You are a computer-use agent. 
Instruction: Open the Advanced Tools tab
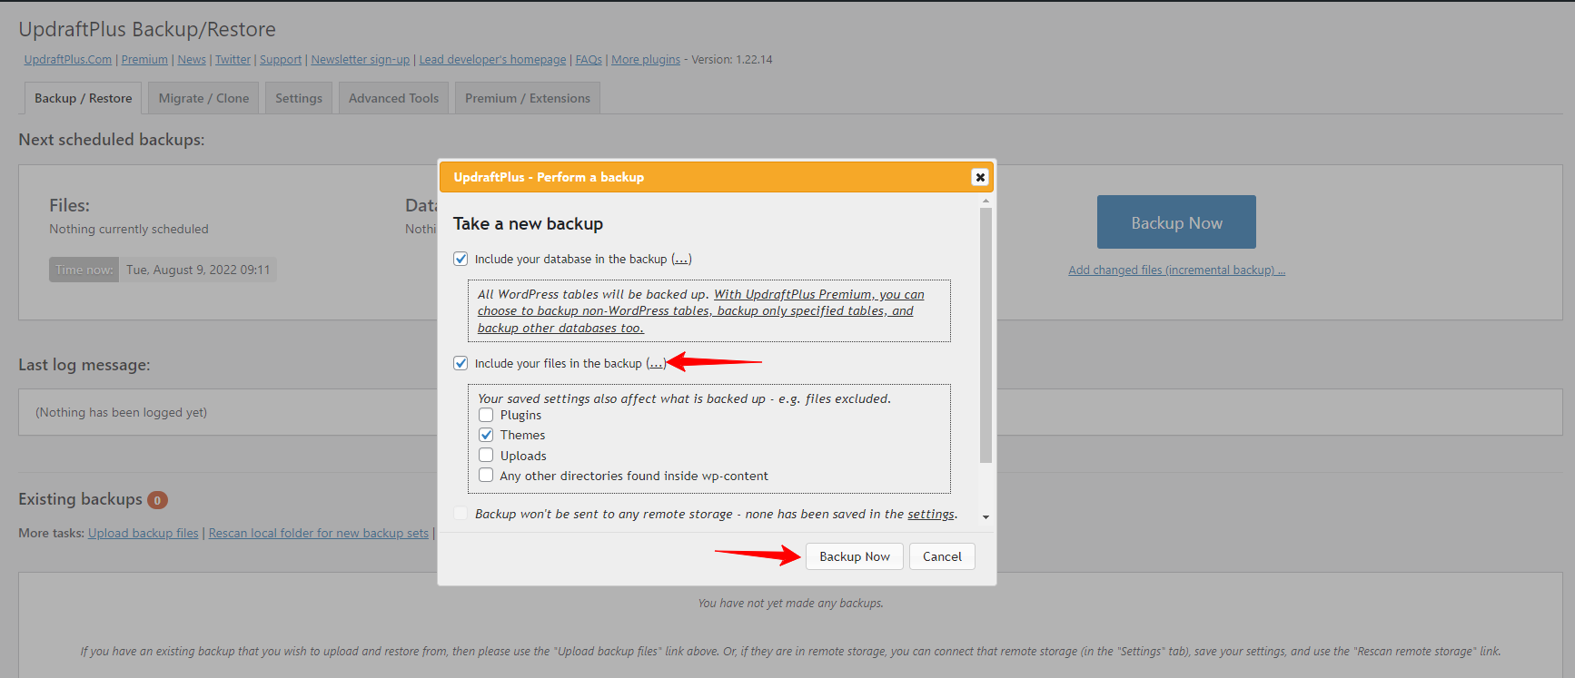[393, 98]
